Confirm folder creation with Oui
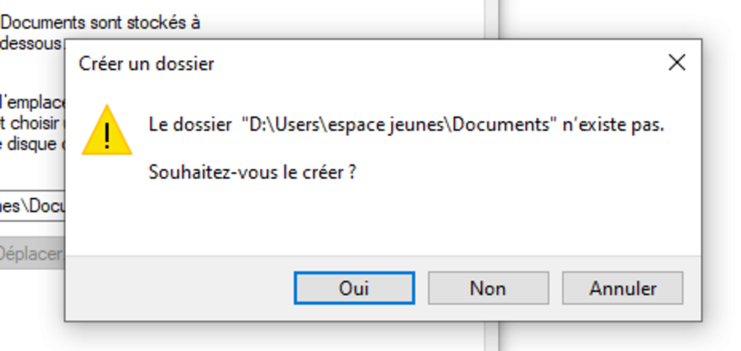The width and height of the screenshot is (741, 351). point(354,288)
